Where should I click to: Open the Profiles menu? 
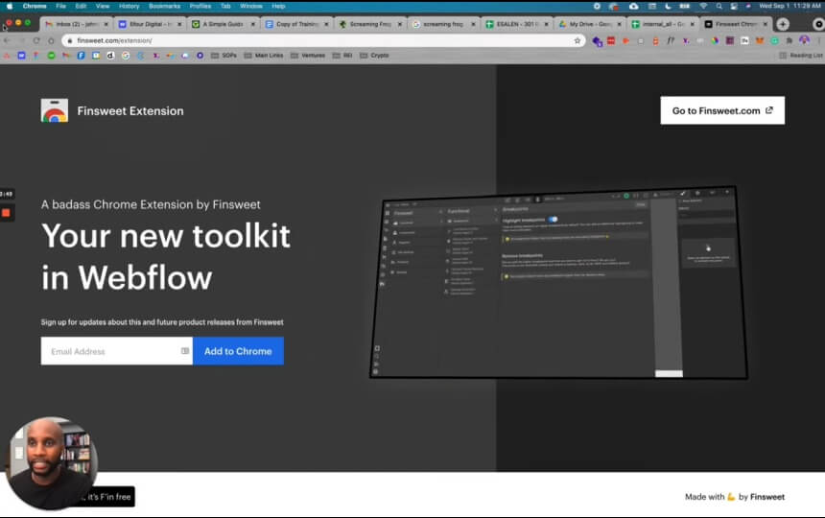click(200, 7)
